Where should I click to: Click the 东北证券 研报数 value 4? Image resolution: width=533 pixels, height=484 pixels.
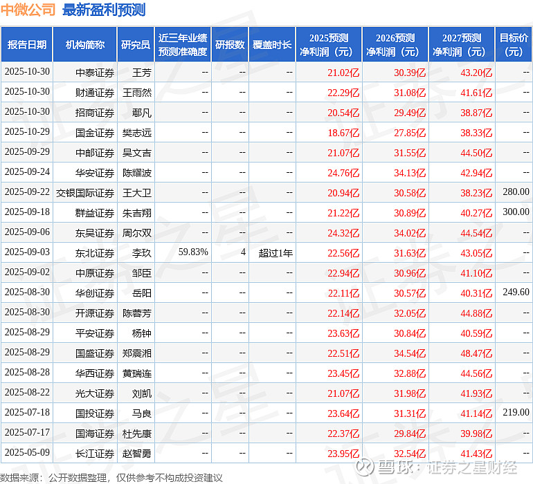[243, 252]
